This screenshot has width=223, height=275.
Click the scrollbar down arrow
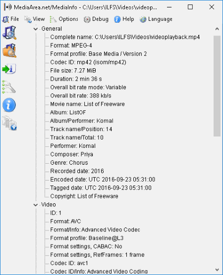click(217, 270)
